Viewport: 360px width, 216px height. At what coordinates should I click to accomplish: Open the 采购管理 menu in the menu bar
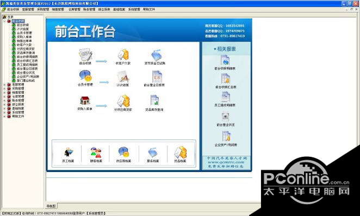pos(43,9)
